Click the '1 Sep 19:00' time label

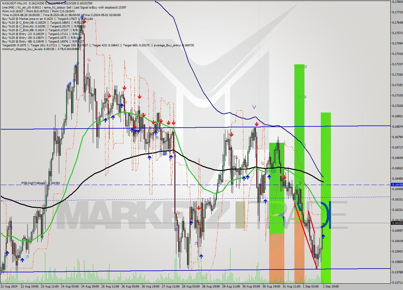(331, 287)
